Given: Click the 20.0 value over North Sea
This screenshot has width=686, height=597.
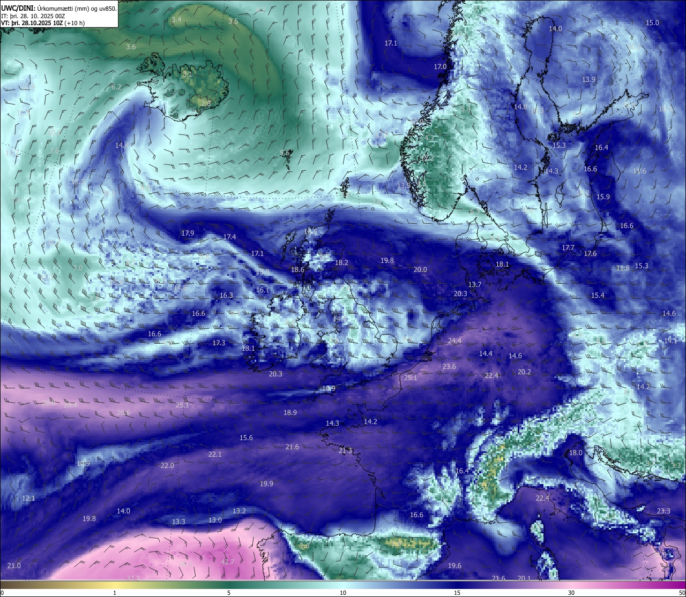Looking at the screenshot, I should pyautogui.click(x=420, y=270).
